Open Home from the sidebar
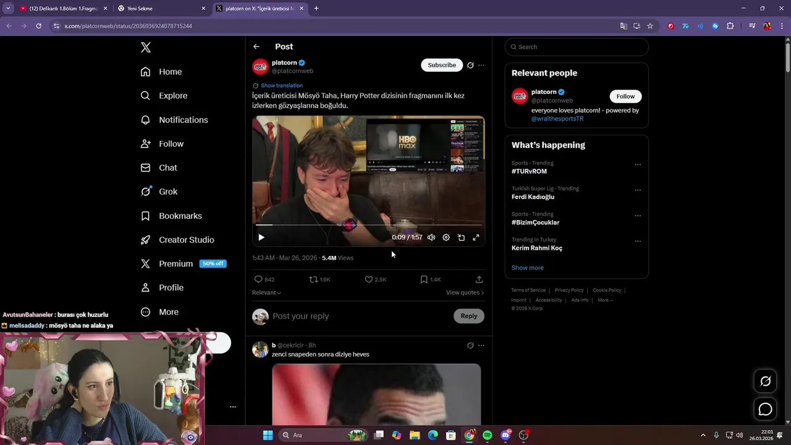This screenshot has width=791, height=445. (161, 72)
